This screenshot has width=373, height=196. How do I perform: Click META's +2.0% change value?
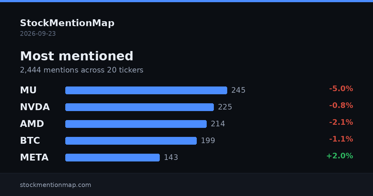pyautogui.click(x=339, y=156)
